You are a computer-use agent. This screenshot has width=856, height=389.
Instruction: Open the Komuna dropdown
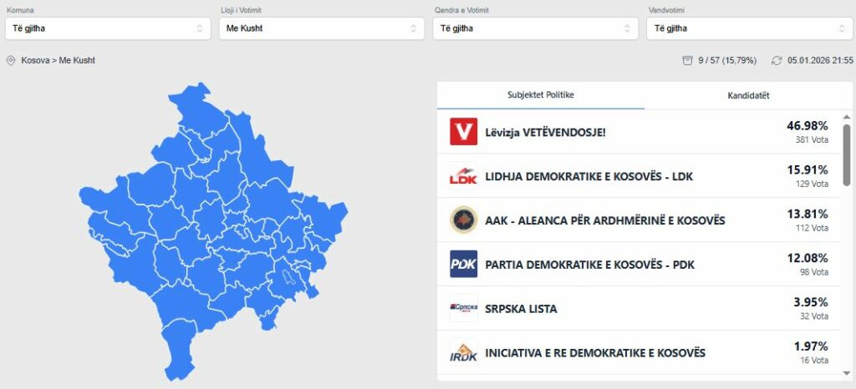[107, 28]
